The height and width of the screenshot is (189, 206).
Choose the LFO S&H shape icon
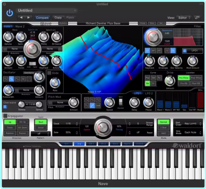(98, 106)
